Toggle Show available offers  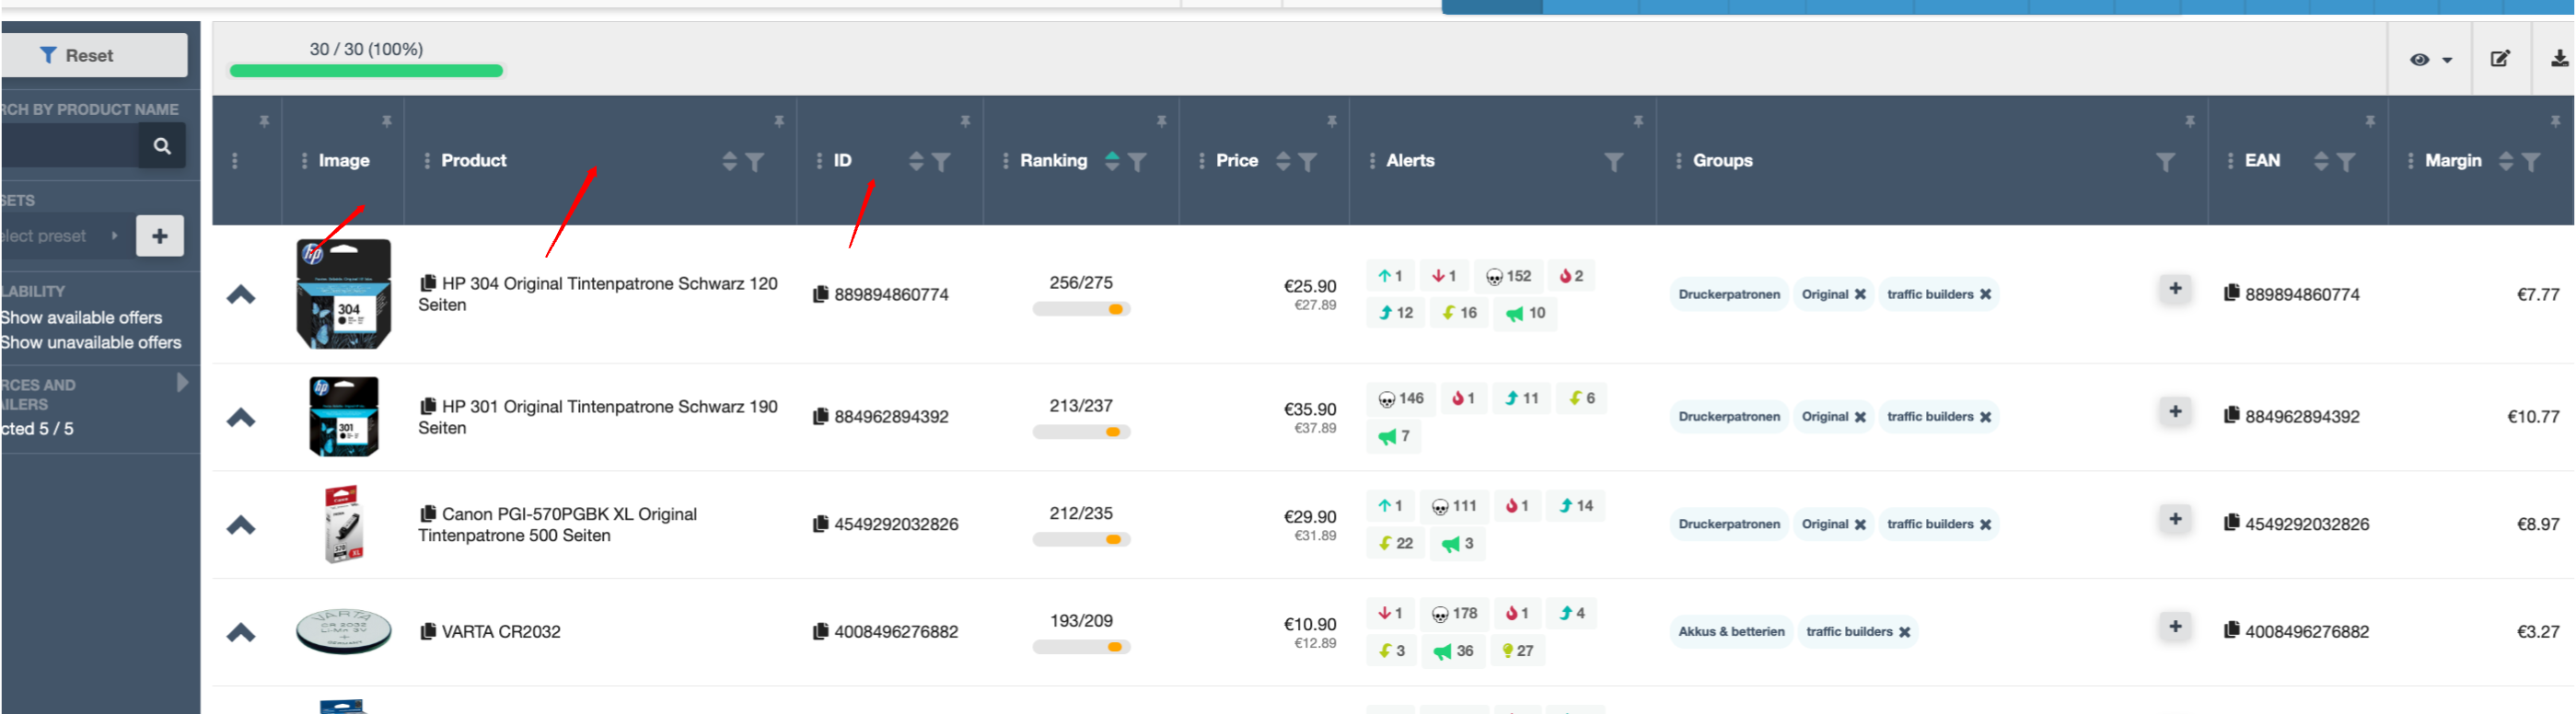(x=81, y=317)
